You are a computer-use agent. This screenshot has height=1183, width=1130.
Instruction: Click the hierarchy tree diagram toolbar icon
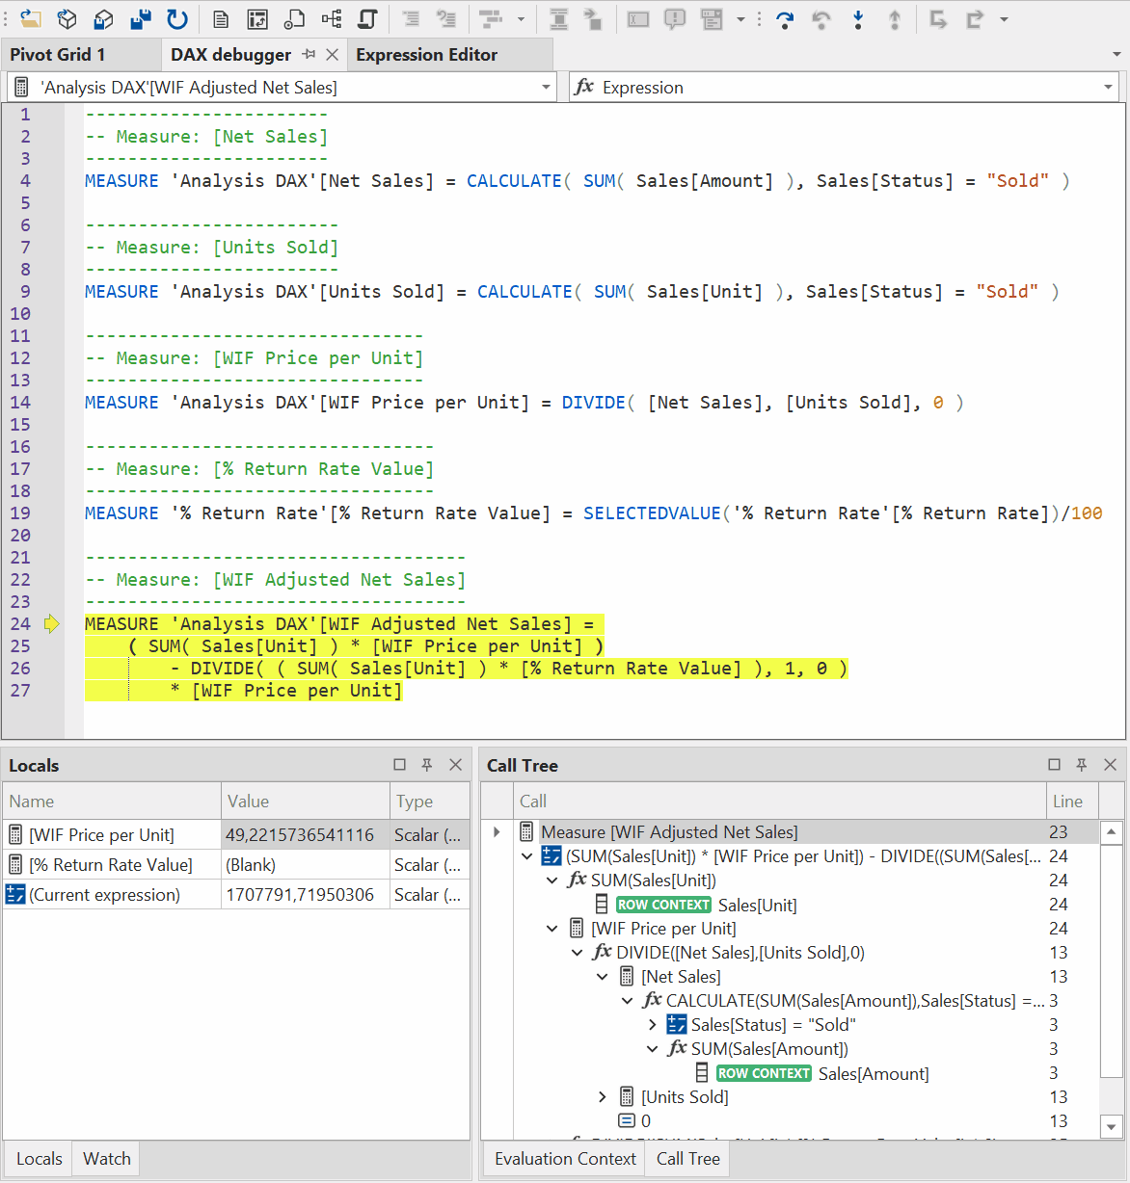[332, 18]
